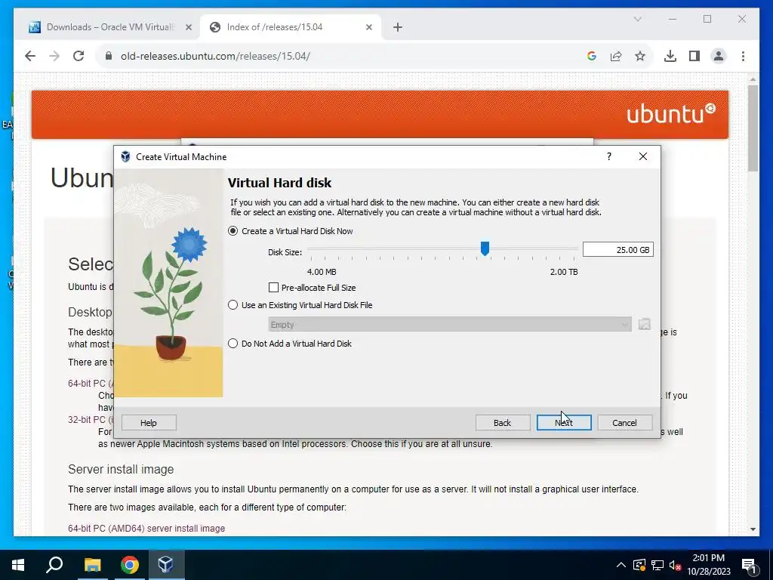The width and height of the screenshot is (773, 580).
Task: Reload the current page
Action: pos(79,56)
